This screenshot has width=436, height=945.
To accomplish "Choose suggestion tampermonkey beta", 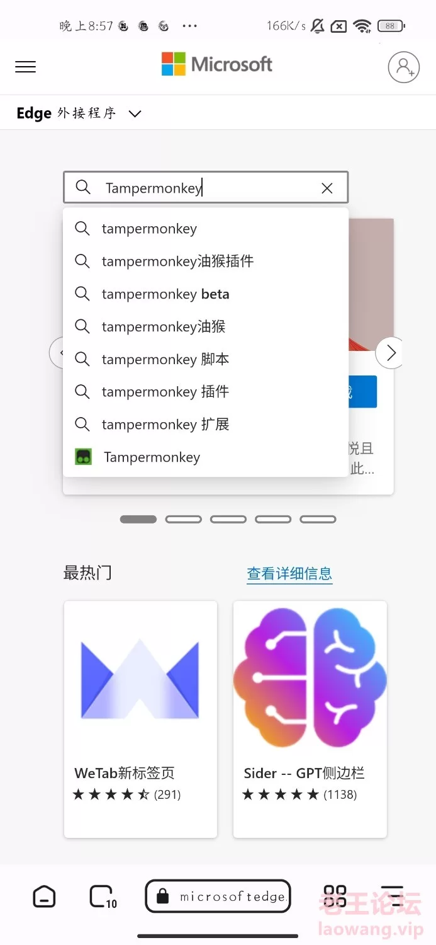I will pos(206,294).
